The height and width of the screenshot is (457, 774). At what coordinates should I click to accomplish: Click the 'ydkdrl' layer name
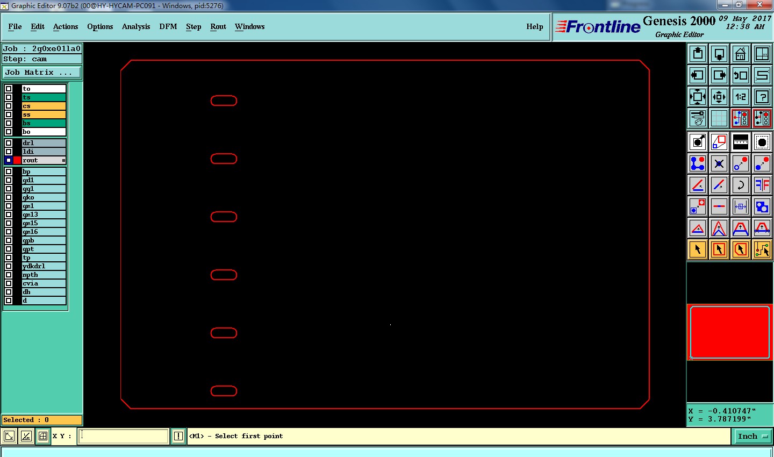(x=44, y=266)
